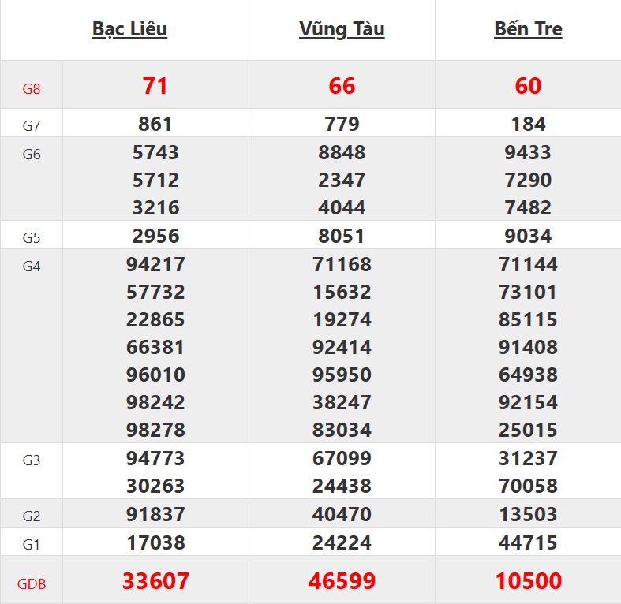Select the G8 prize row label
The height and width of the screenshot is (604, 621).
[x=31, y=88]
